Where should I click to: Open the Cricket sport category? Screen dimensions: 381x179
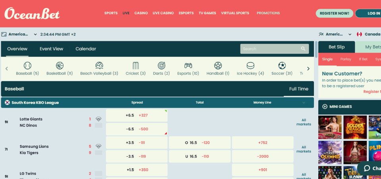point(136,66)
